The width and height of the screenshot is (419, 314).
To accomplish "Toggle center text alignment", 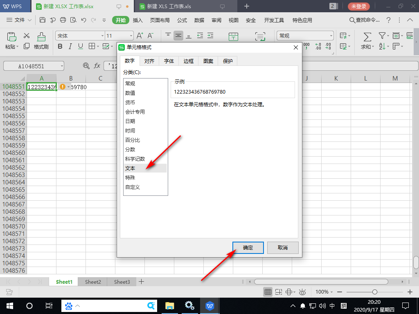I will click(x=178, y=36).
